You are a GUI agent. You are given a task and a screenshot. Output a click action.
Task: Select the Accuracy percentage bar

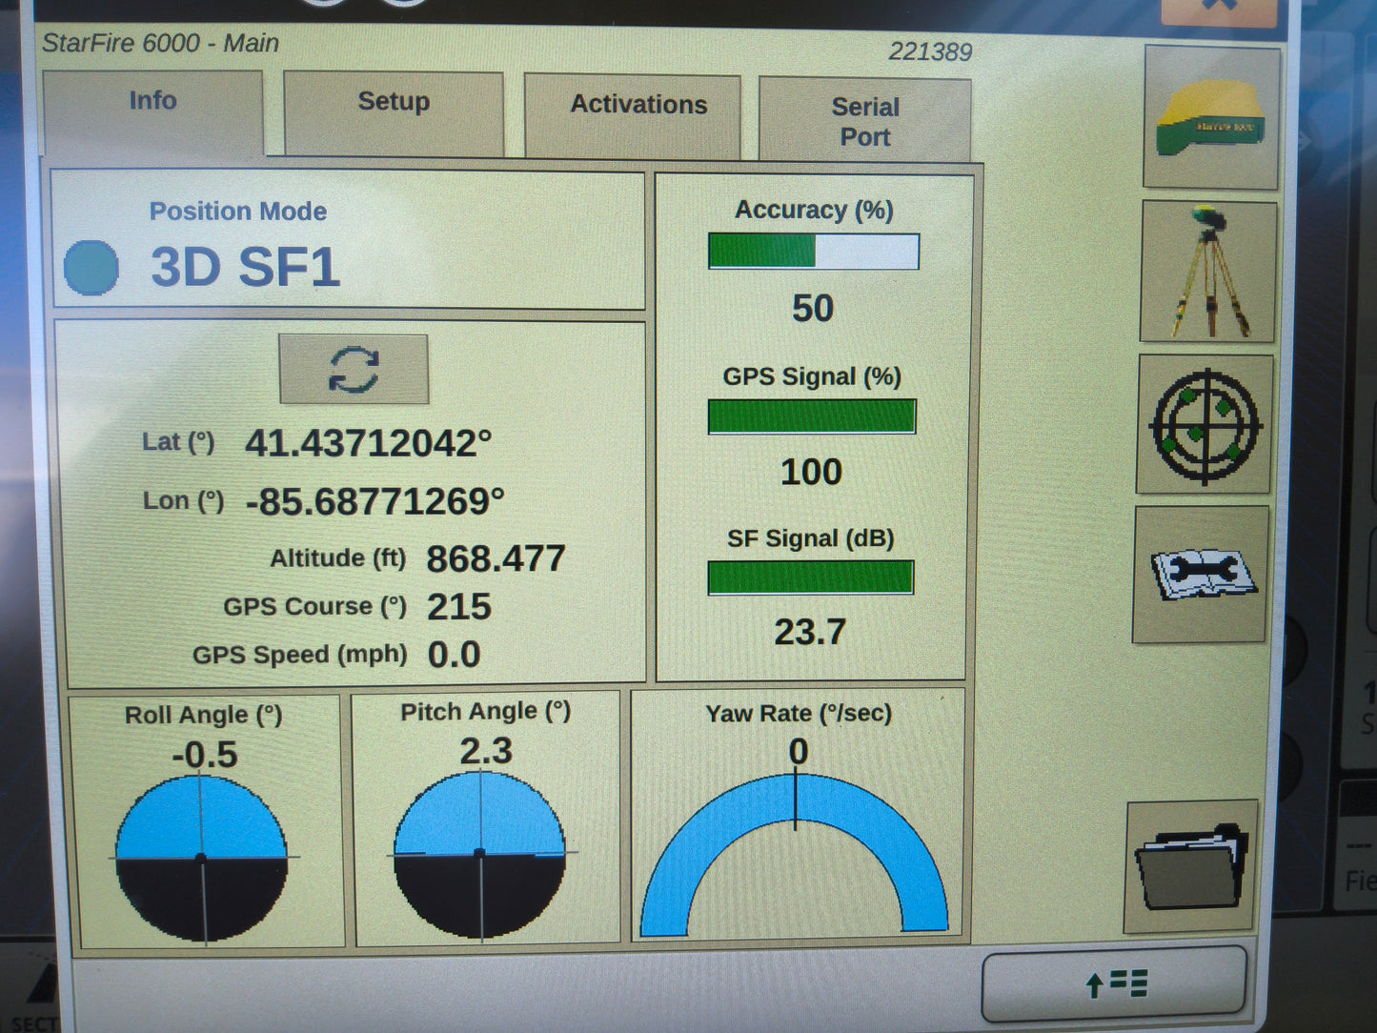pyautogui.click(x=814, y=252)
